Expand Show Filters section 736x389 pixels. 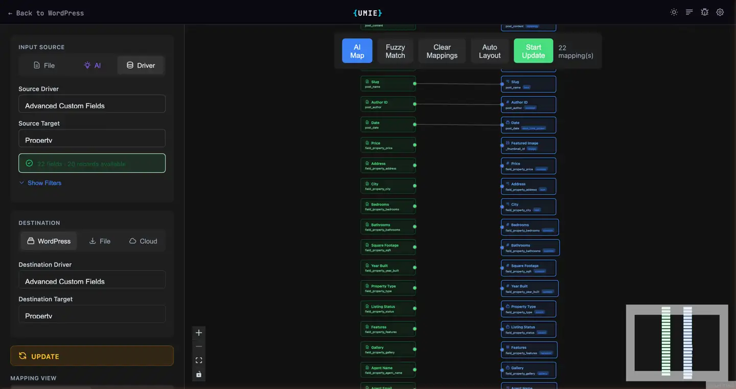(40, 183)
